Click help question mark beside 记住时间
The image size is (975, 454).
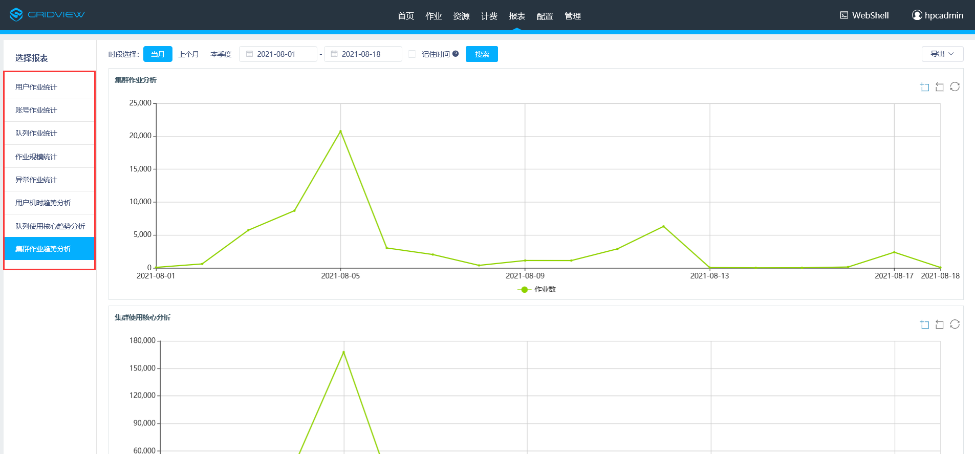(456, 54)
